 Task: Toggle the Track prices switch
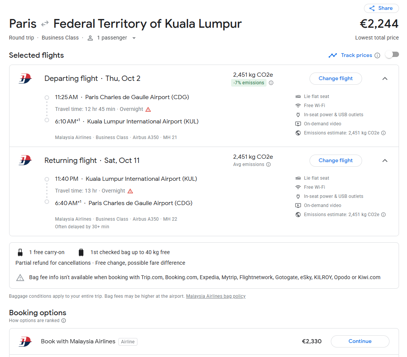[392, 55]
